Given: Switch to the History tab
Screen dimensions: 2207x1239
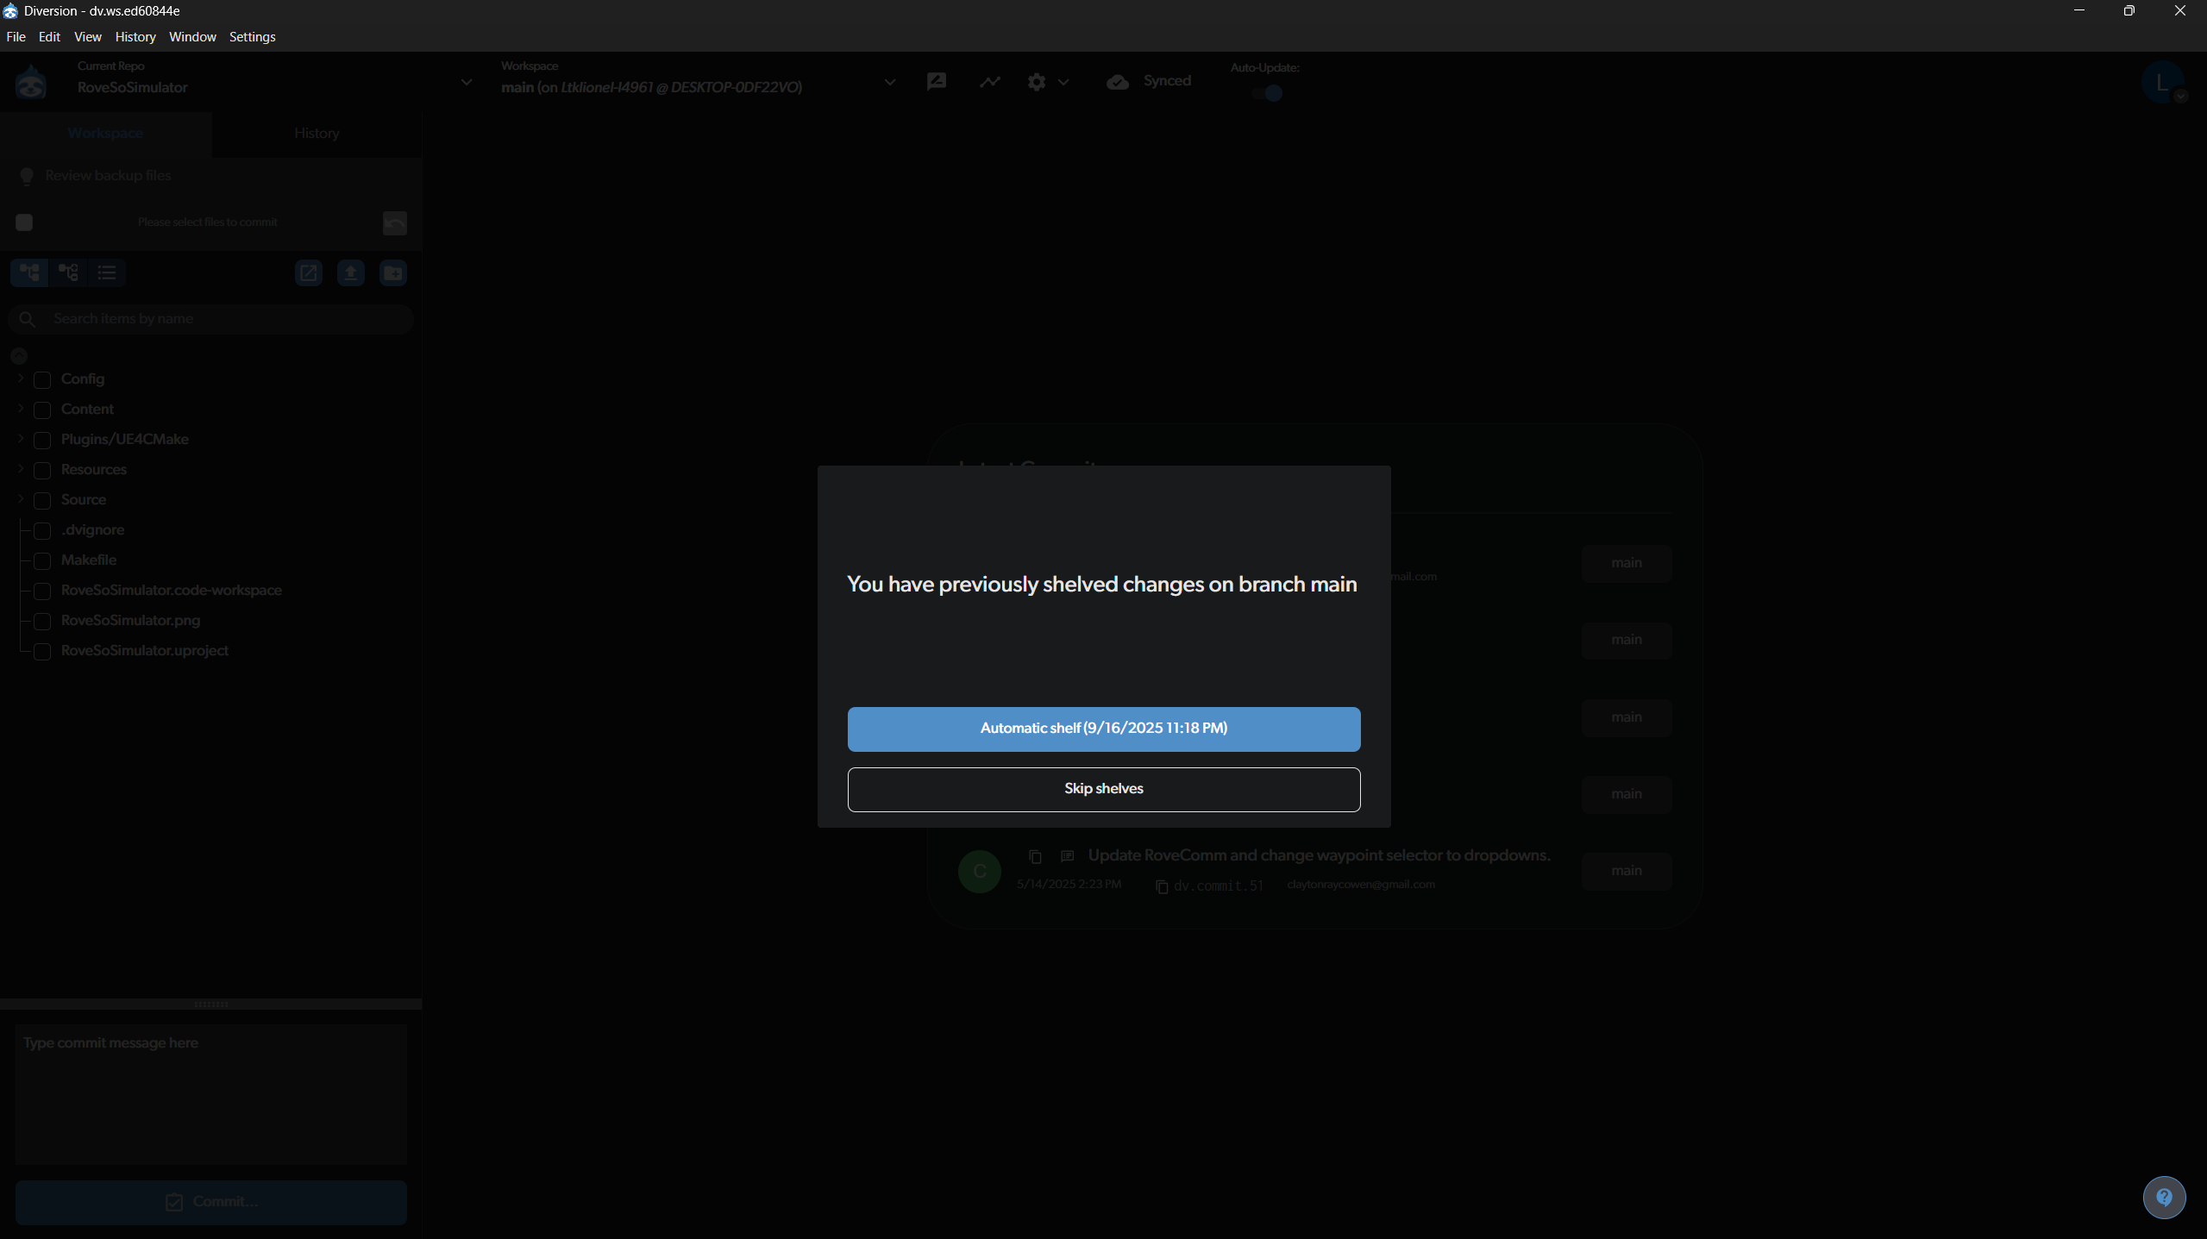Looking at the screenshot, I should click(x=317, y=134).
